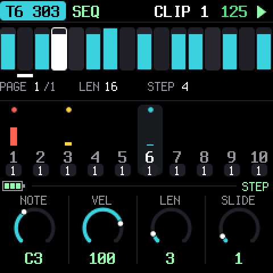Click the clip badge under track 3
The height and width of the screenshot is (273, 273).
point(68,171)
